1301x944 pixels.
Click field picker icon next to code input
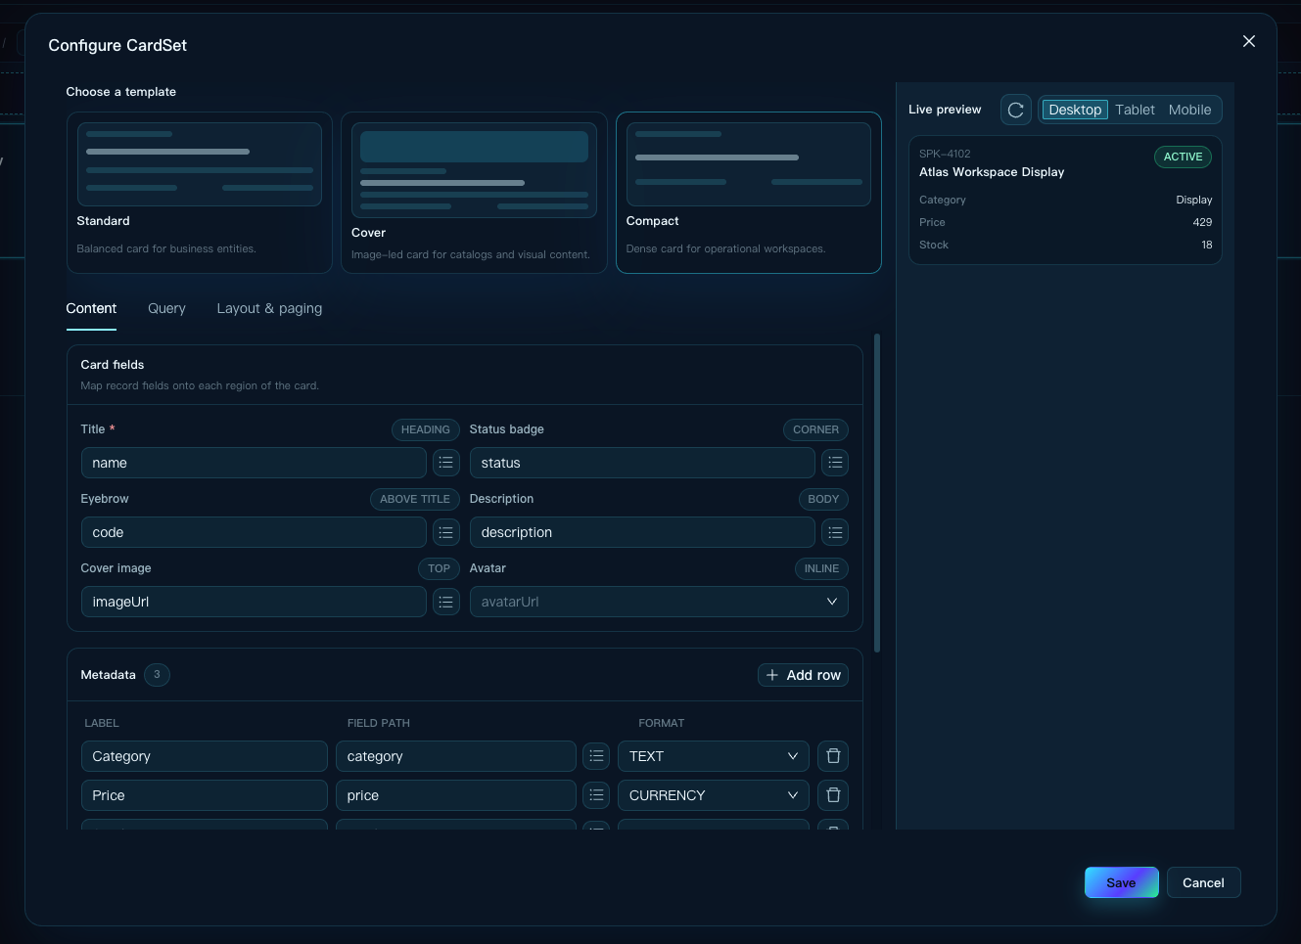pyautogui.click(x=446, y=532)
